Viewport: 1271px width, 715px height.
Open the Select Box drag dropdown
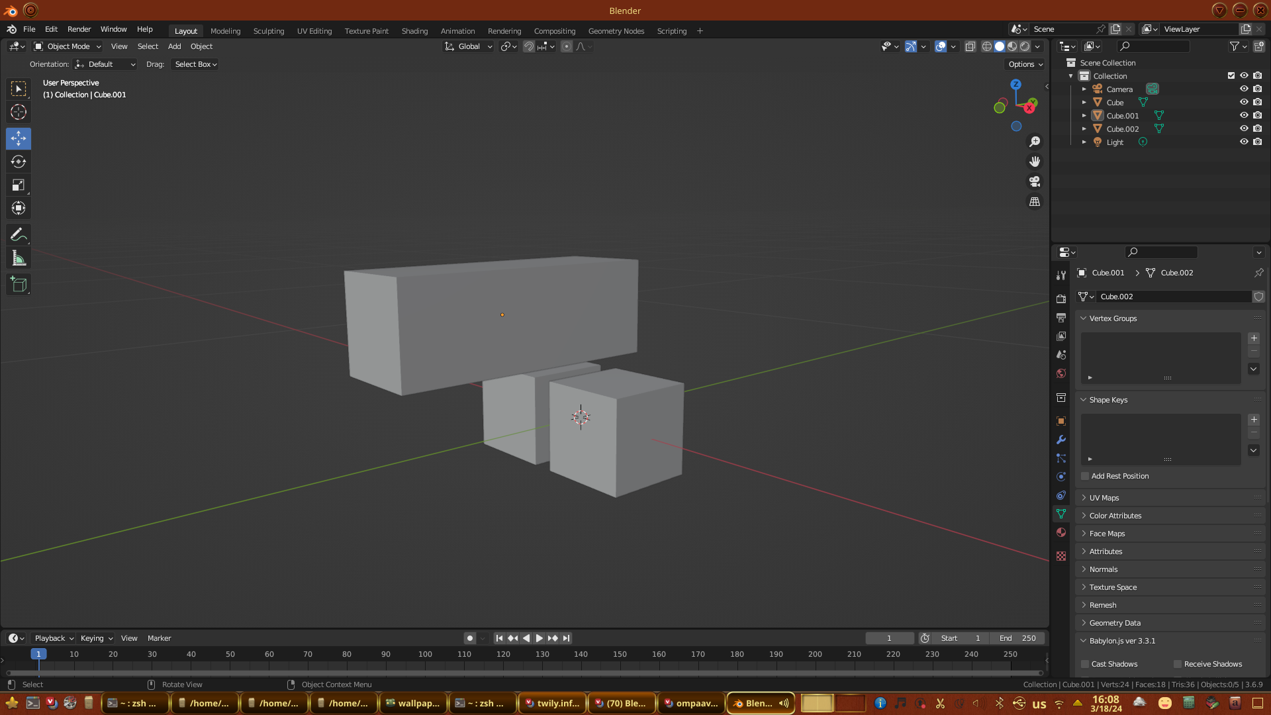(195, 64)
